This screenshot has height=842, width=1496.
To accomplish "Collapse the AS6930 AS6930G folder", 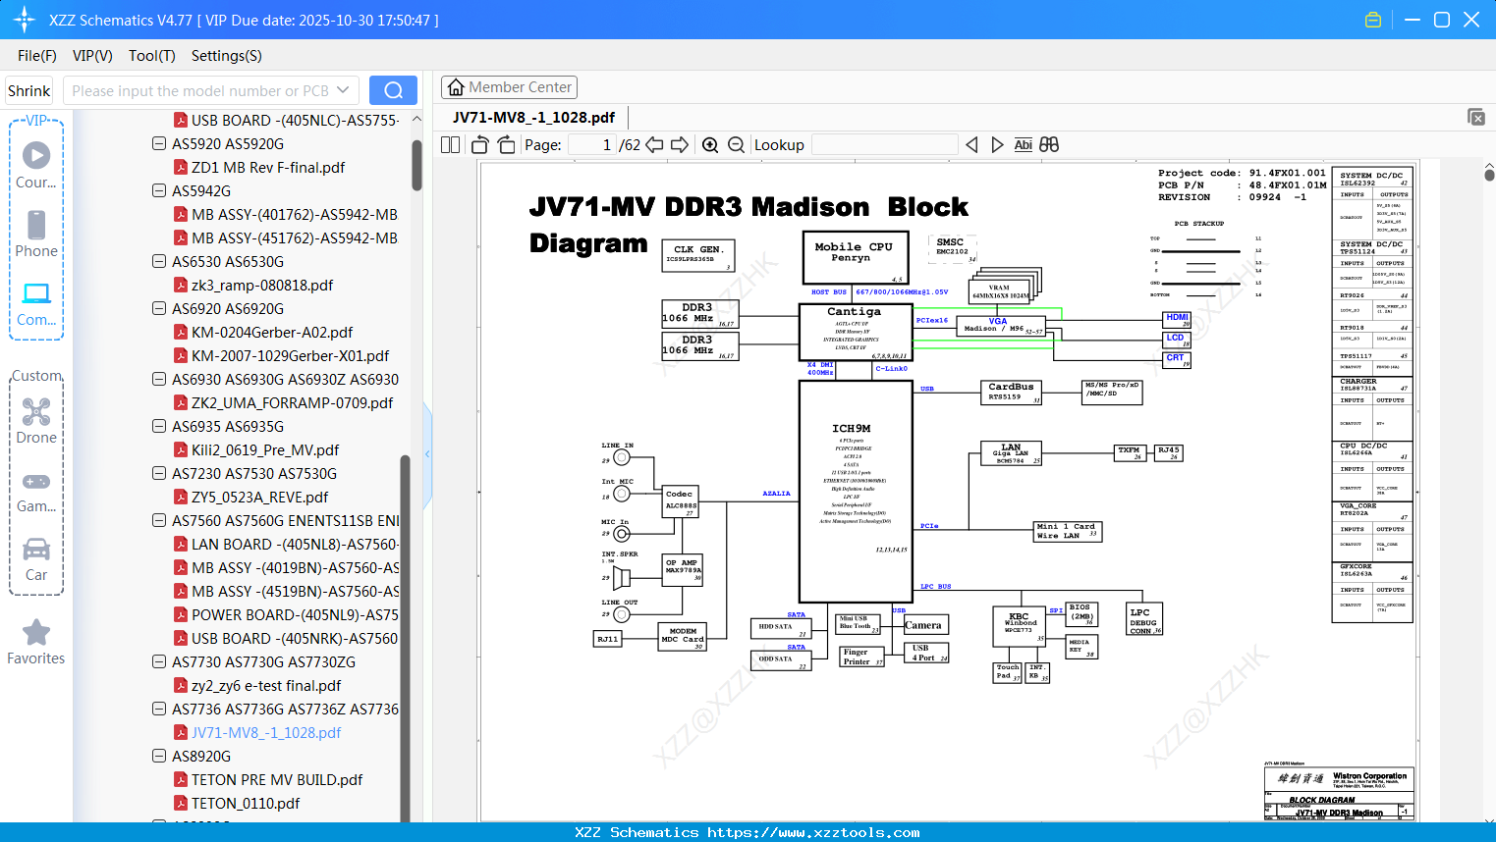I will point(159,379).
